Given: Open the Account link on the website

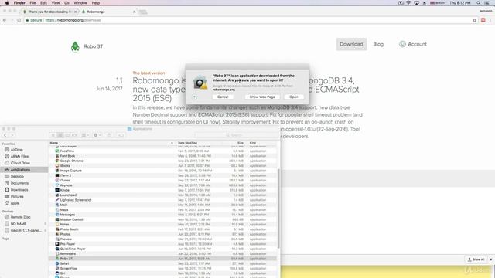Looking at the screenshot, I should (413, 44).
